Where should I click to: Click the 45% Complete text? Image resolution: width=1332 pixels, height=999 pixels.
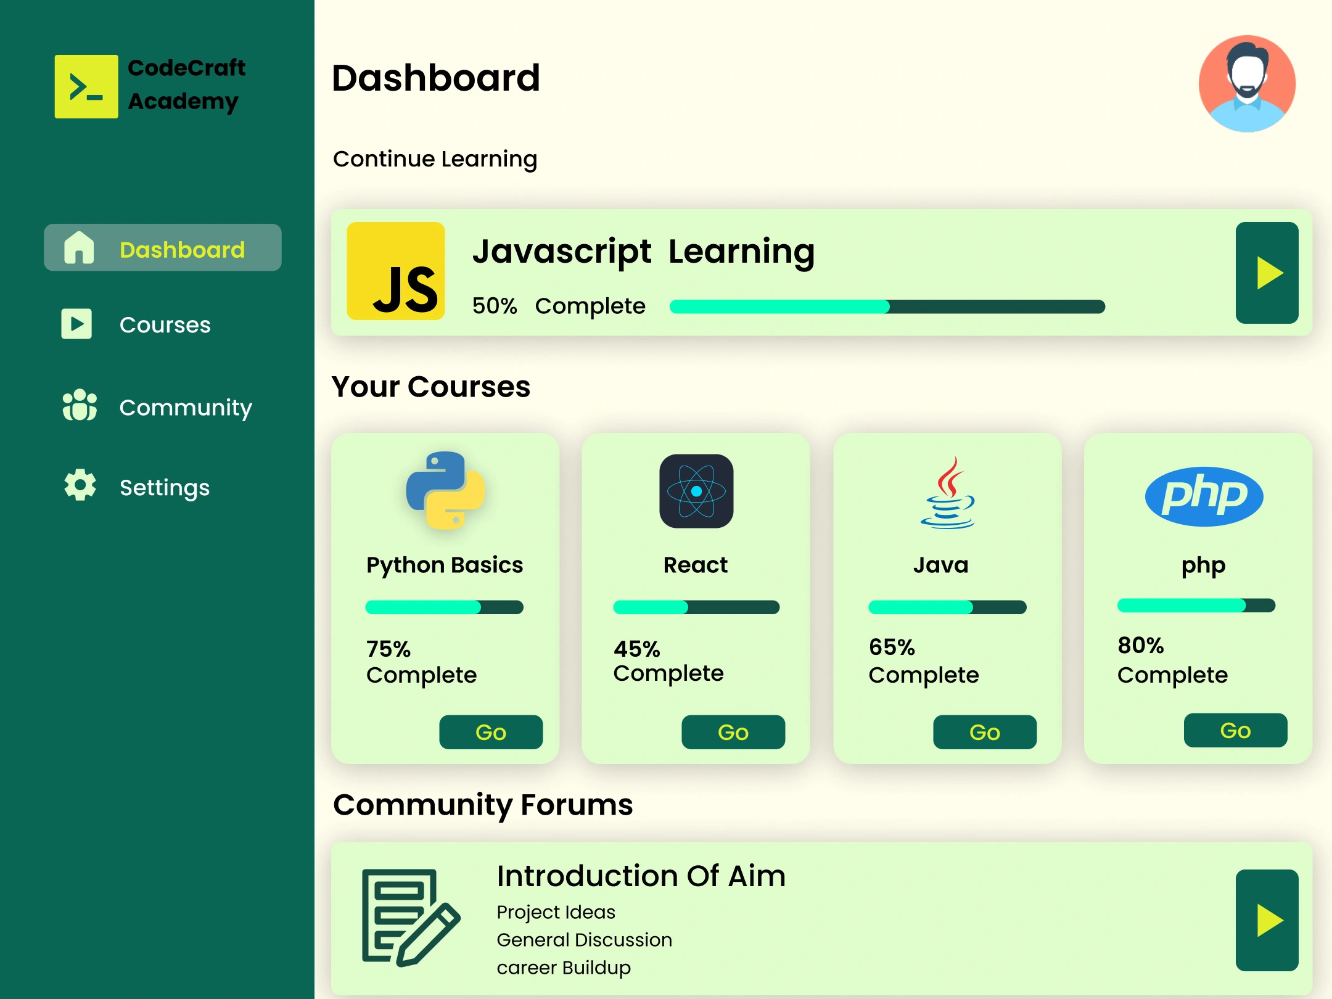click(668, 662)
